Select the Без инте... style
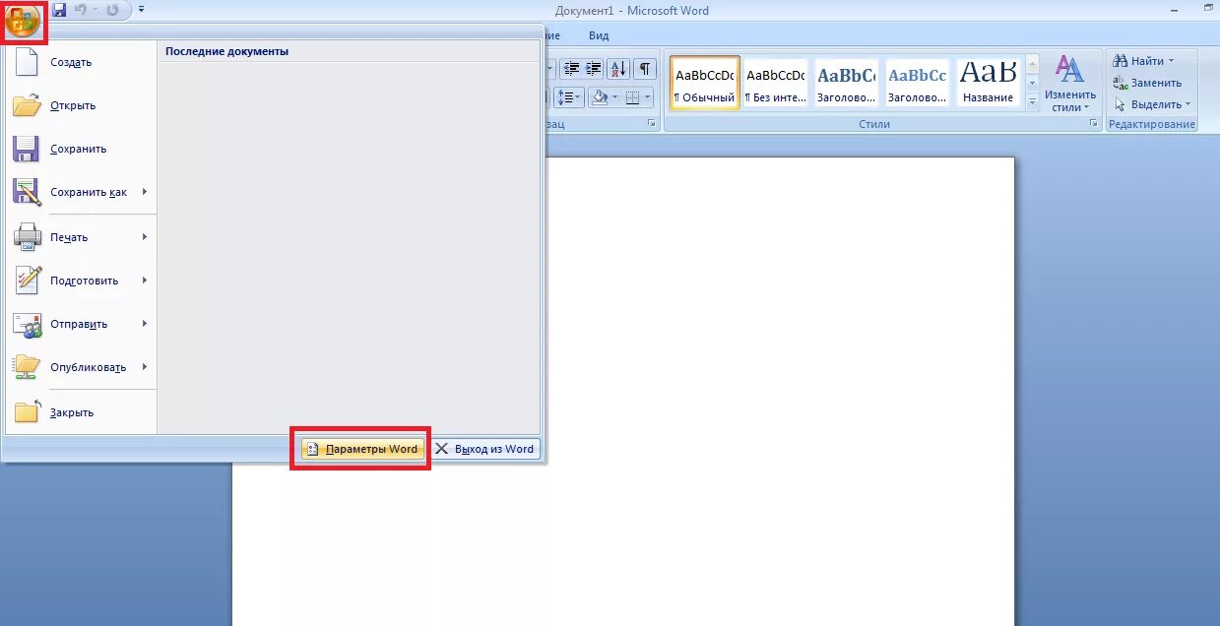Viewport: 1220px width, 626px height. click(776, 83)
